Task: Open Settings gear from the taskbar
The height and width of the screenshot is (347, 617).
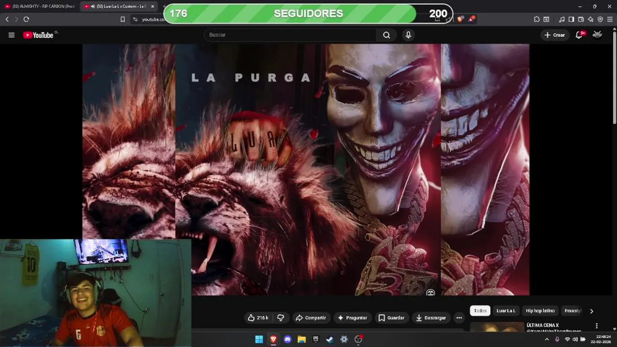Action: tap(344, 339)
